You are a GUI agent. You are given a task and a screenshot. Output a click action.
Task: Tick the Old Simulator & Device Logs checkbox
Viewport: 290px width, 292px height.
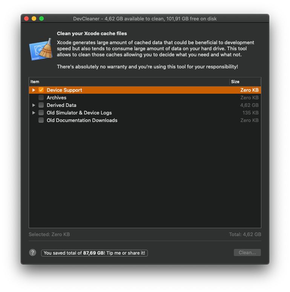(41, 113)
